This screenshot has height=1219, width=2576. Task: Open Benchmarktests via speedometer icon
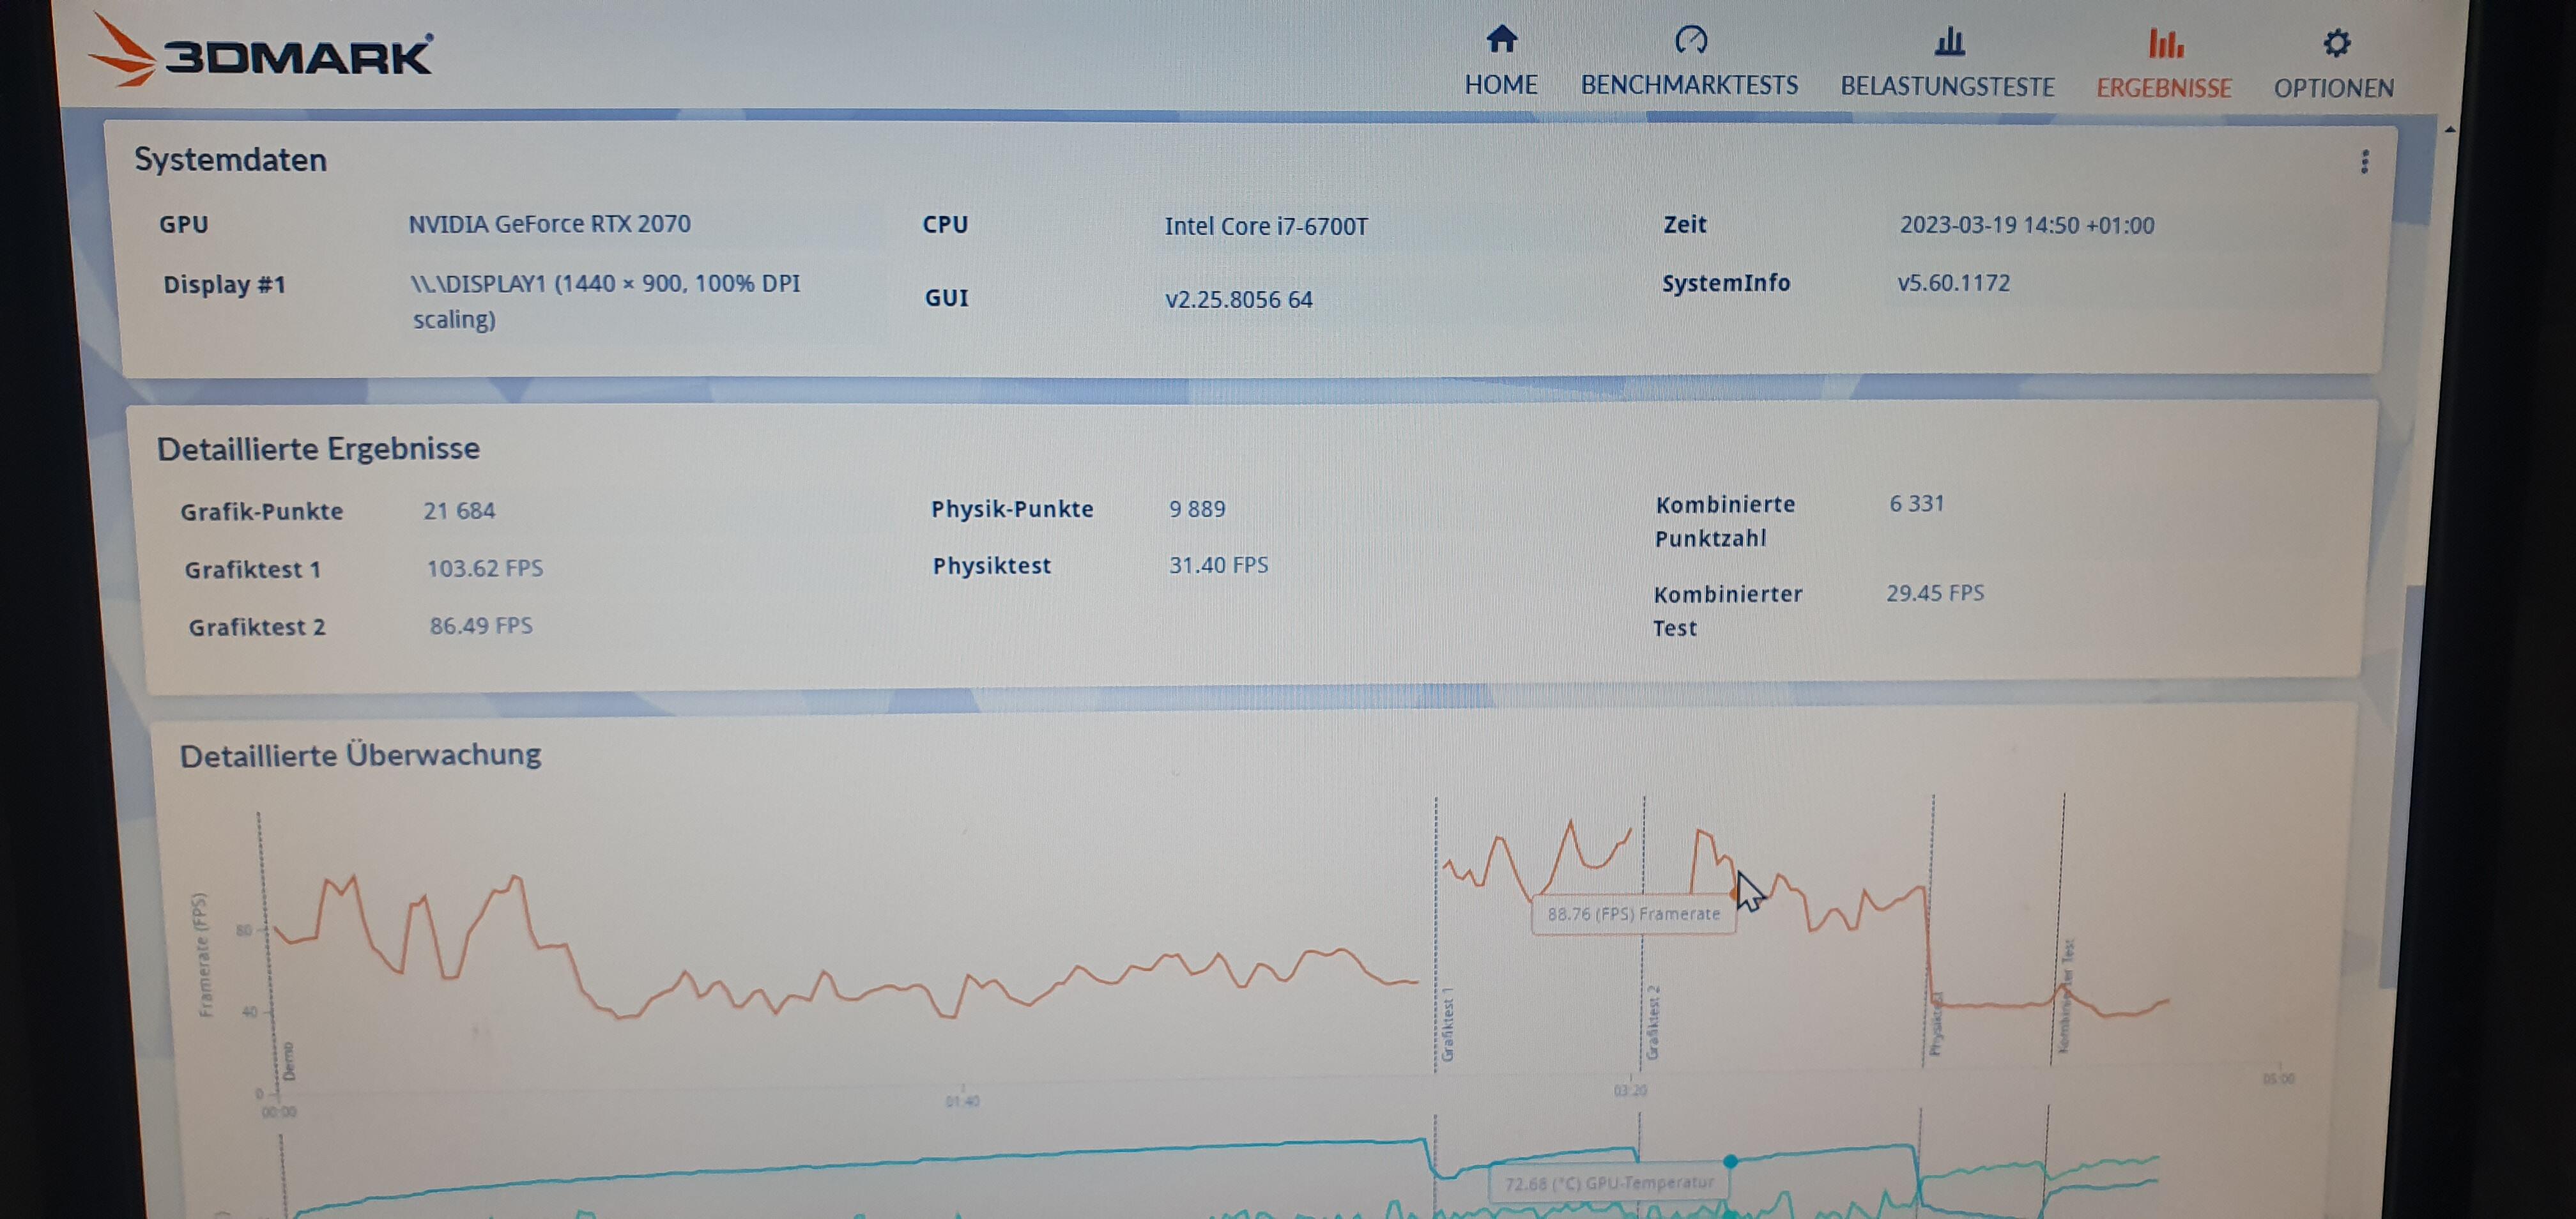pyautogui.click(x=1690, y=40)
